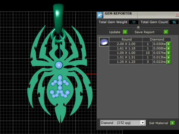Click the Update label
This screenshot has height=134, width=179.
[x=114, y=32]
